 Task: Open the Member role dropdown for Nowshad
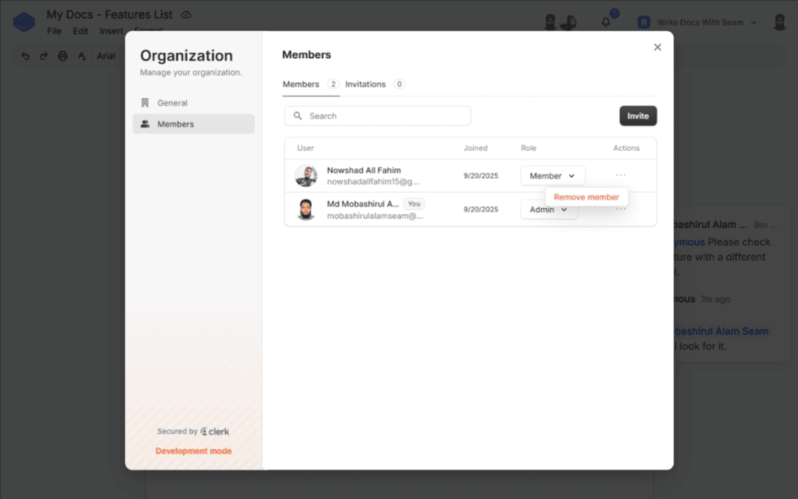(x=552, y=176)
